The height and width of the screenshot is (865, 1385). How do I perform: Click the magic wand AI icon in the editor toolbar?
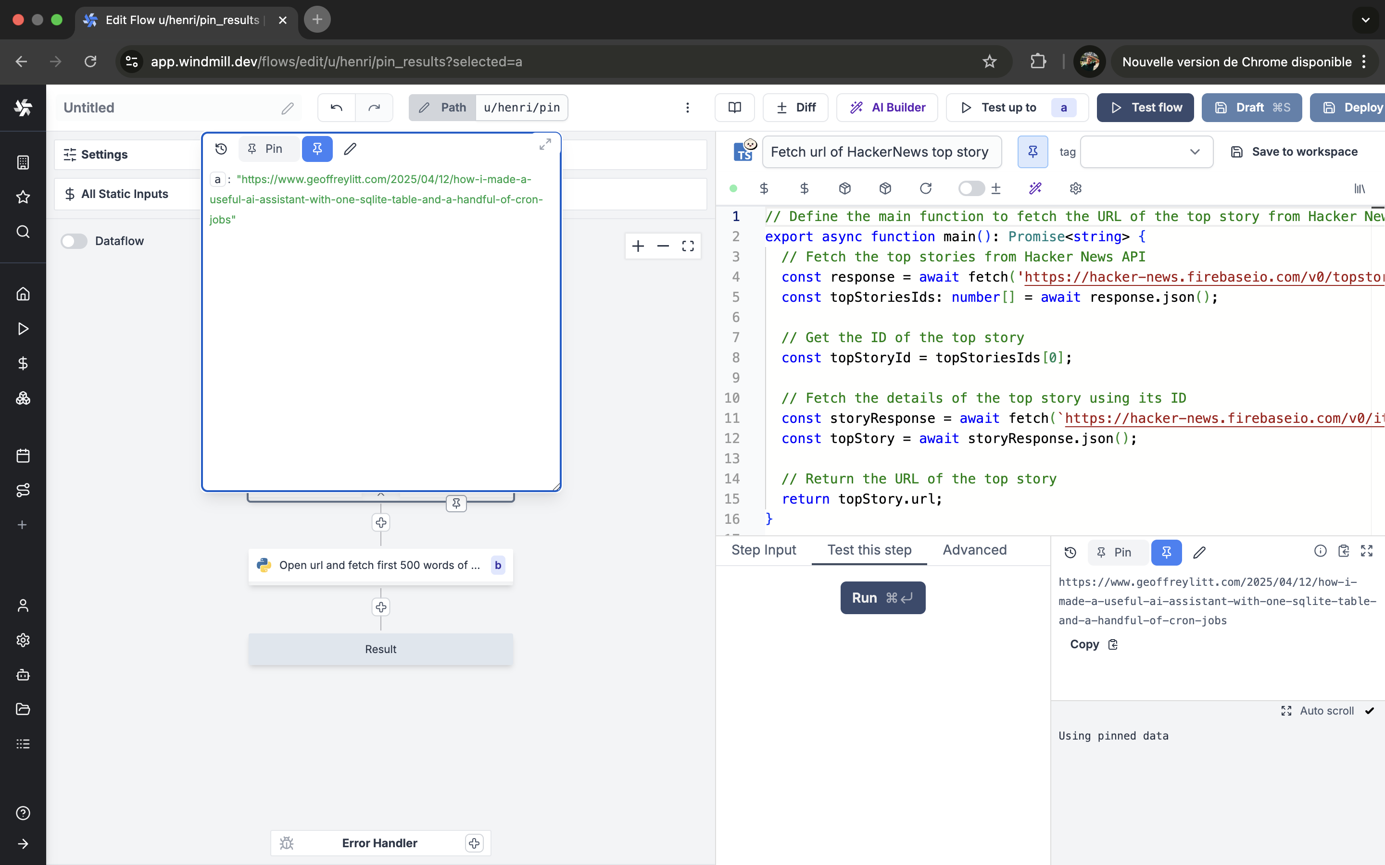coord(1035,188)
